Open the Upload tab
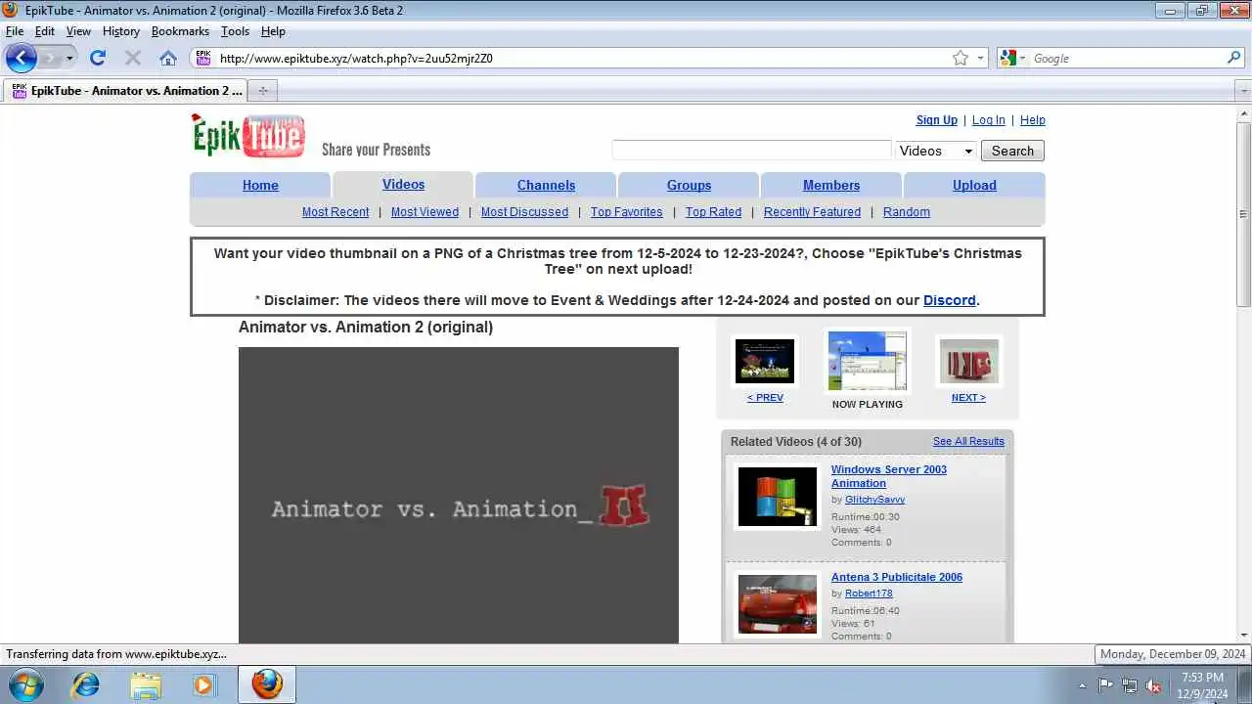The width and height of the screenshot is (1252, 704). (x=974, y=185)
